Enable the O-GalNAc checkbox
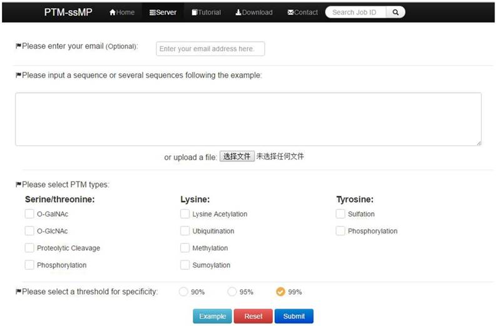The image size is (497, 326). click(x=29, y=214)
